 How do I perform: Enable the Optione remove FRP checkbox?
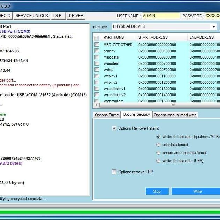[114, 172]
